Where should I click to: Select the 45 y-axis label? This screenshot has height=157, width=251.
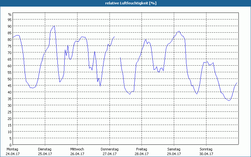[x=10, y=85]
